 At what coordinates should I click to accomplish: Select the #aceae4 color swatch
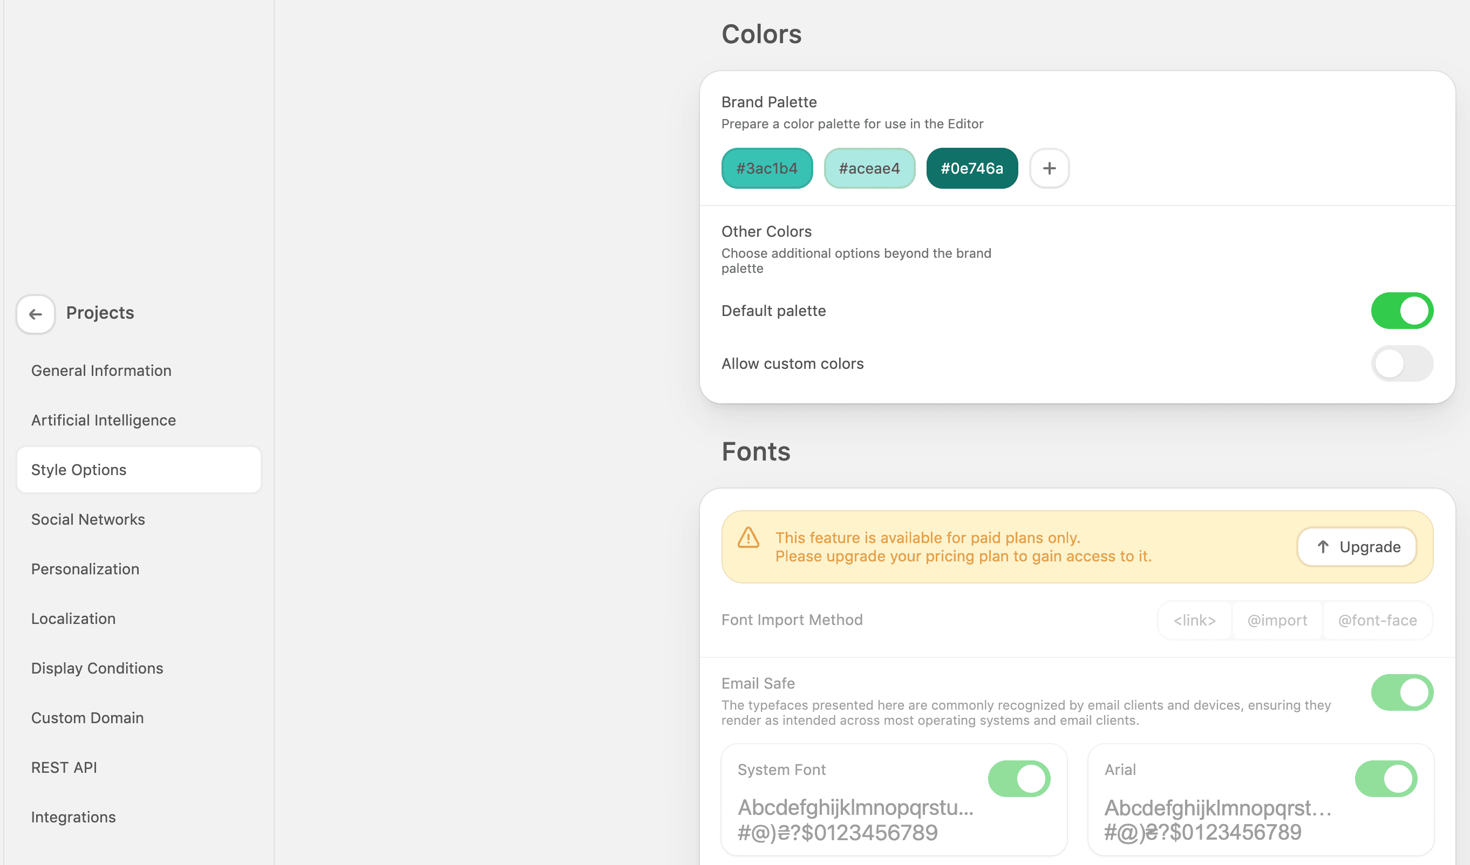coord(869,168)
